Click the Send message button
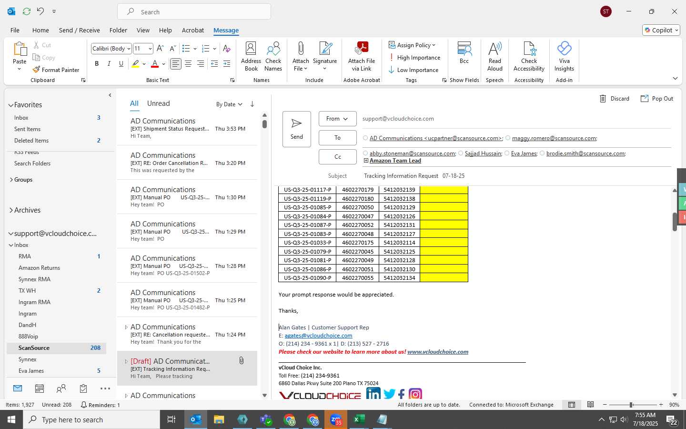This screenshot has height=429, width=686. [297, 129]
